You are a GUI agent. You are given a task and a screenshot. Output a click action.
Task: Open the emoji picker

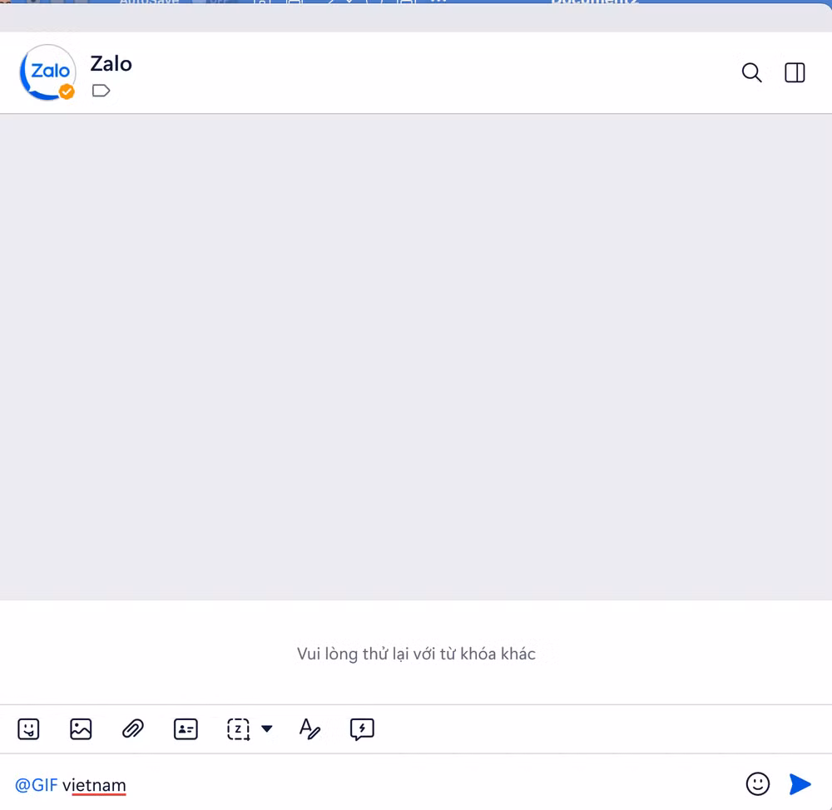[757, 783]
